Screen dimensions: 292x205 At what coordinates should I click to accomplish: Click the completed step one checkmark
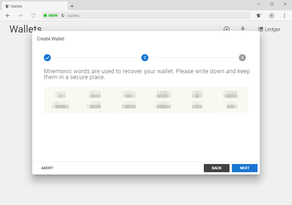point(47,58)
